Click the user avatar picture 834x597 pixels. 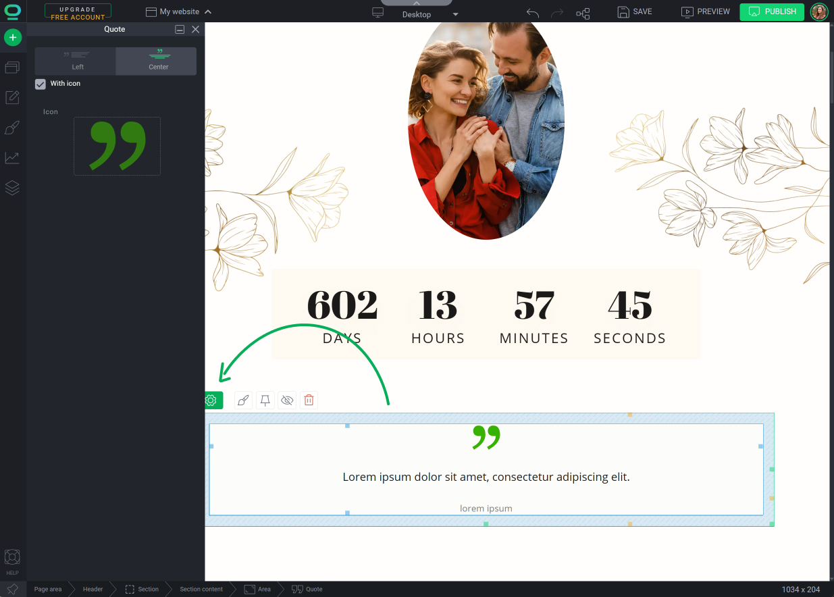point(819,11)
